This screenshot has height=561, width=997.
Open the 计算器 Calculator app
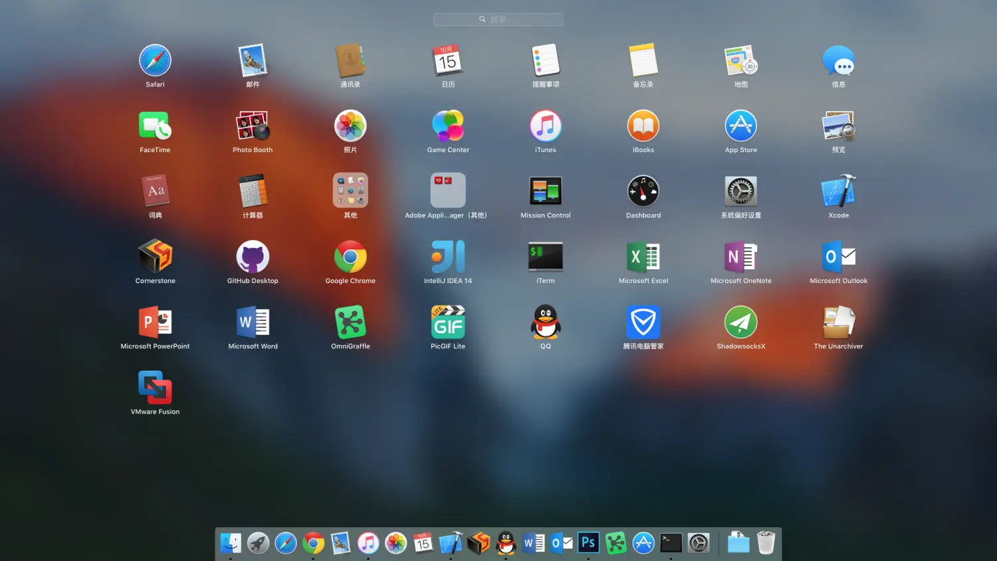click(253, 191)
